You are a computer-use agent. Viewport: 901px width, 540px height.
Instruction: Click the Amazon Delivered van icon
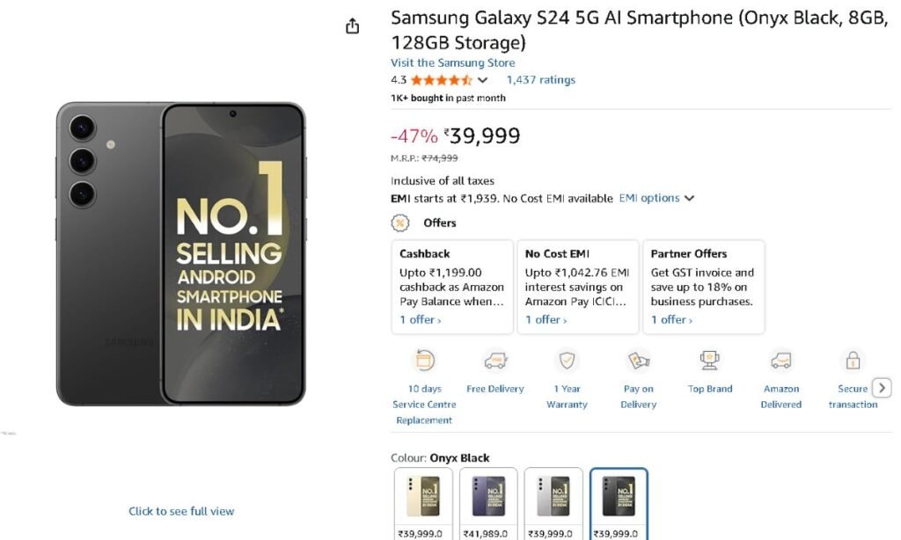click(x=780, y=361)
